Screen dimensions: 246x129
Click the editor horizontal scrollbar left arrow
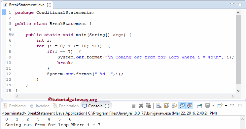[17, 97]
